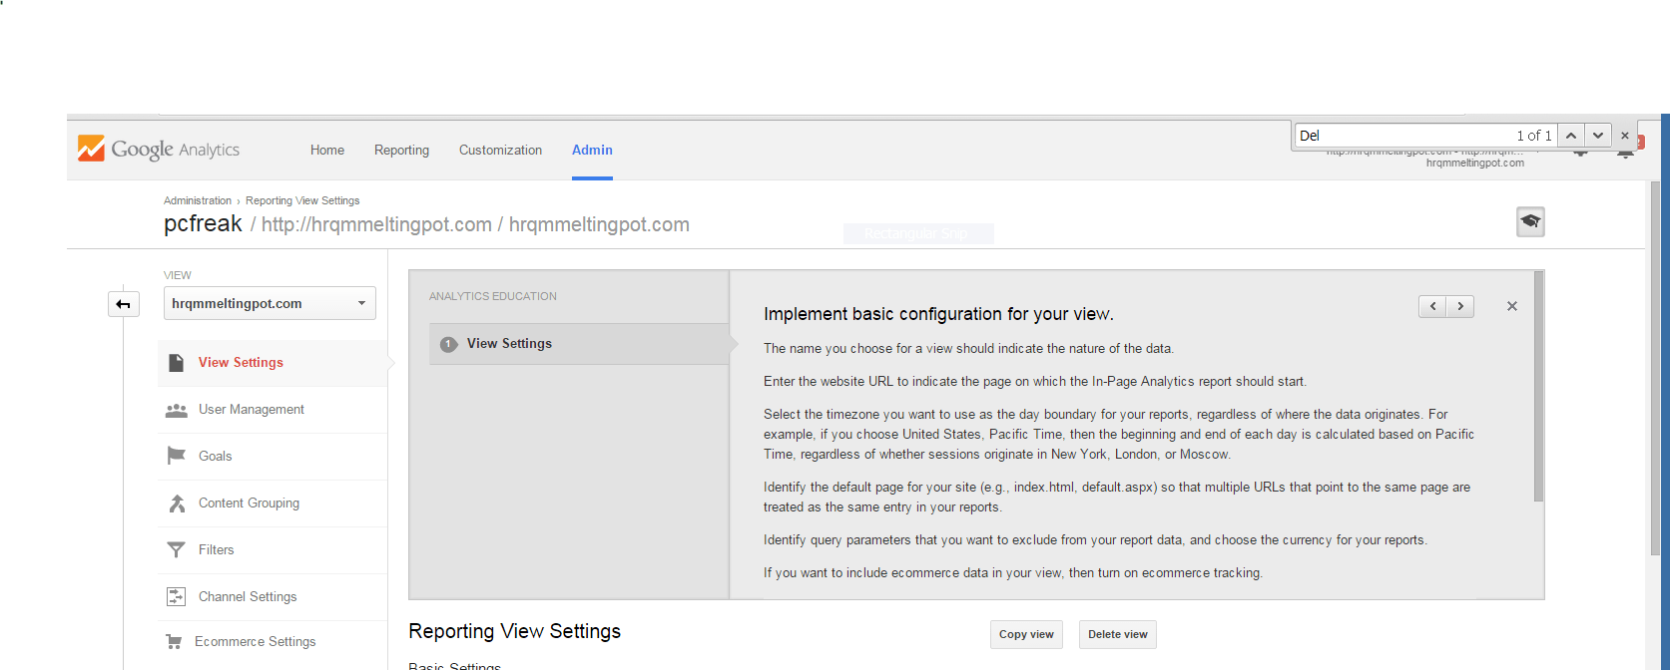Open Channel Settings
Viewport: 1670px width, 670px height.
(248, 597)
